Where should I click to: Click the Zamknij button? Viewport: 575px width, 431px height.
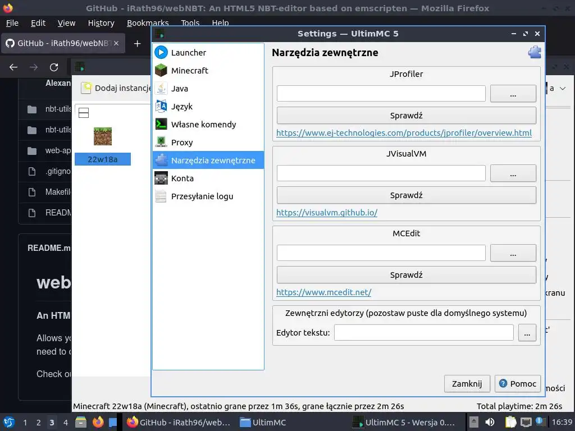[x=467, y=384]
